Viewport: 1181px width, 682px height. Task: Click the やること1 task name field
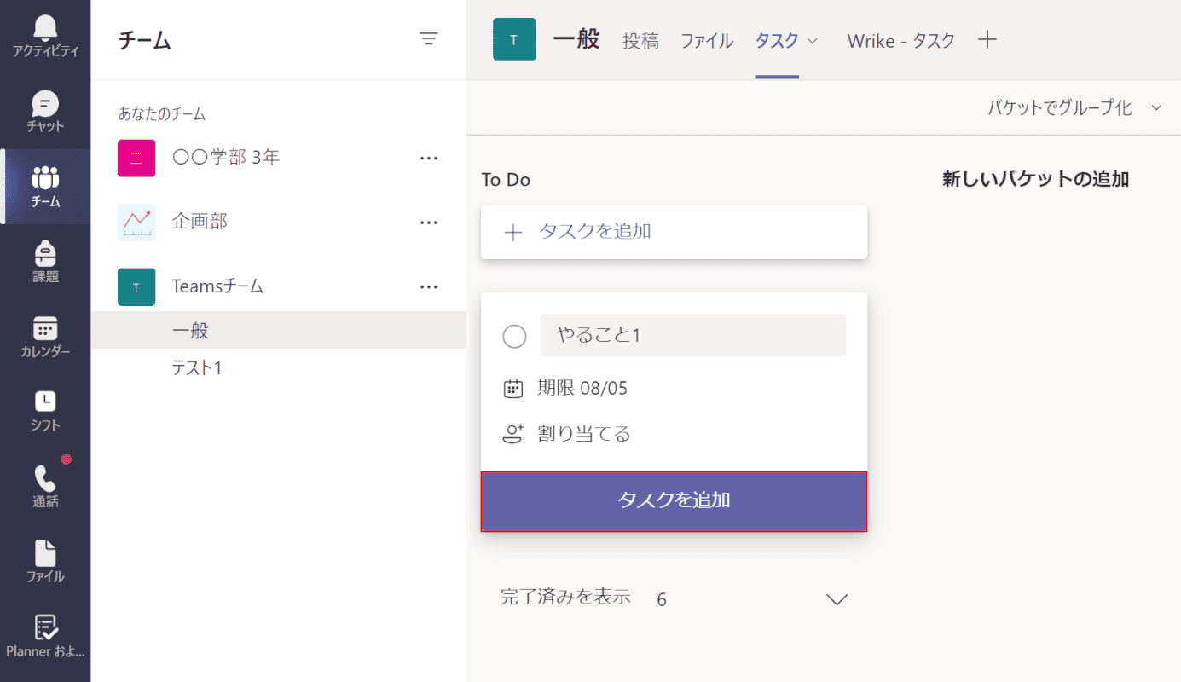click(692, 335)
